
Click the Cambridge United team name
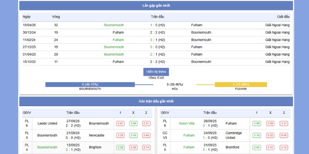[234, 135]
